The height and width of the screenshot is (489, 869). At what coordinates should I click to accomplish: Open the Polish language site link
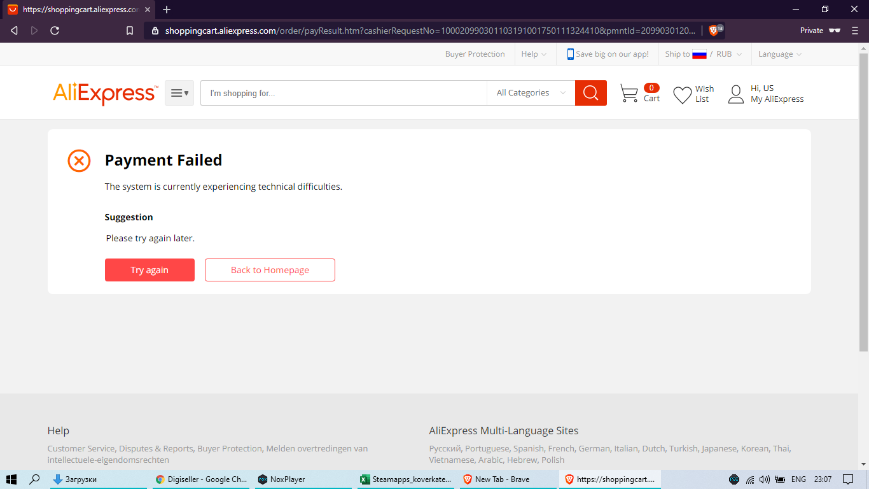click(553, 460)
